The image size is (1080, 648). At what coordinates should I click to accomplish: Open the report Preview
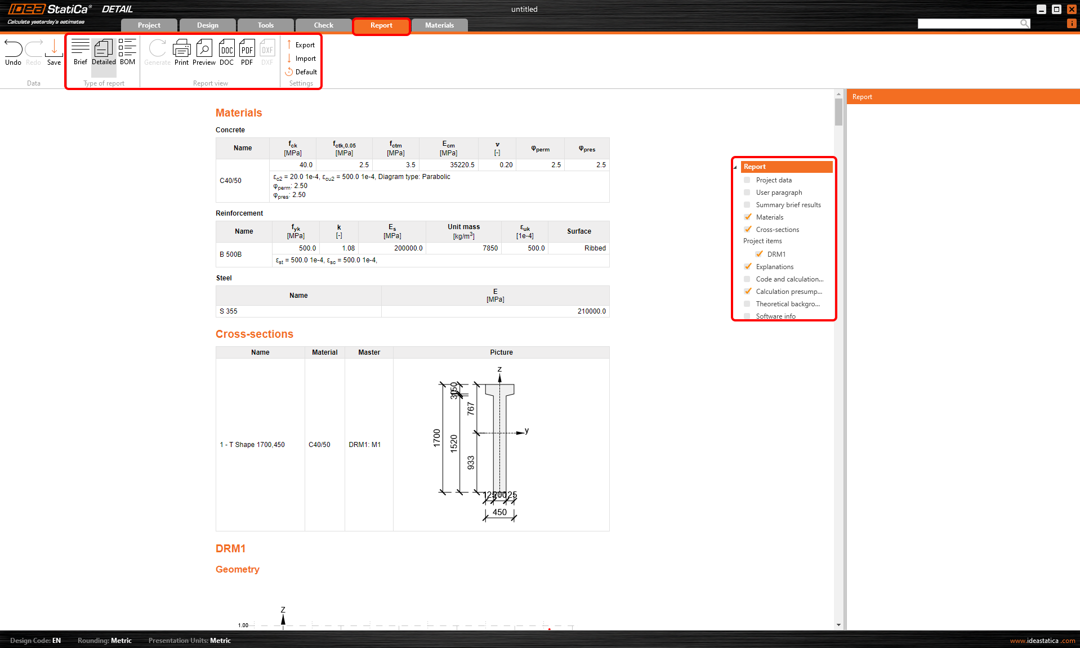tap(204, 52)
